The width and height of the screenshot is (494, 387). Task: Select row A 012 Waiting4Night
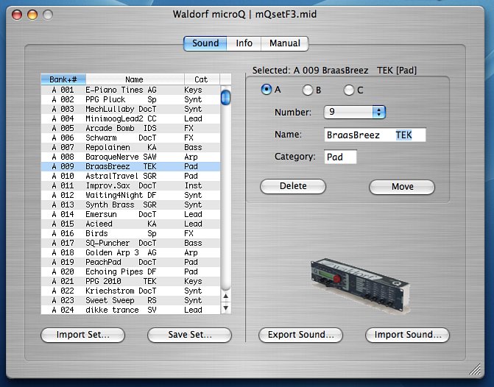pos(130,195)
